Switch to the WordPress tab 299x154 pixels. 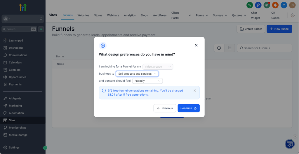[x=159, y=15]
